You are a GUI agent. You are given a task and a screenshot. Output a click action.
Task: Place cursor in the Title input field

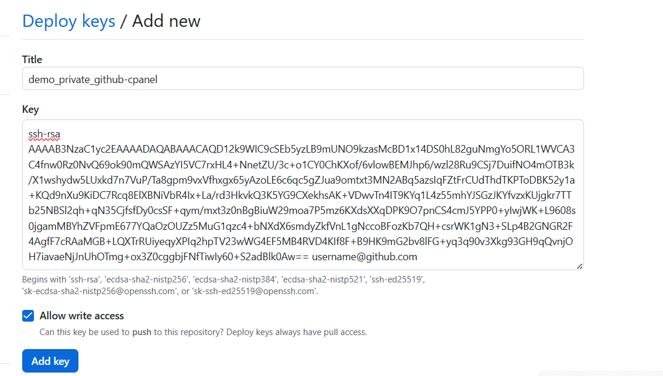click(x=293, y=78)
